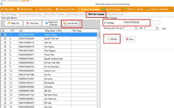The height and width of the screenshot is (108, 174).
Task: Click the Dừng stop button
Action: coord(129,39)
